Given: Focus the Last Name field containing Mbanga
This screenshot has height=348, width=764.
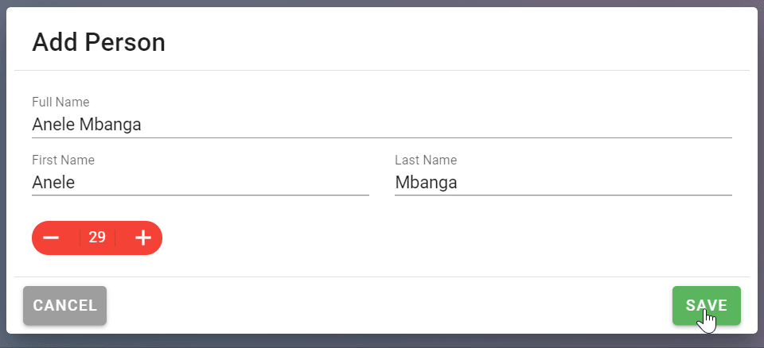Looking at the screenshot, I should (563, 183).
